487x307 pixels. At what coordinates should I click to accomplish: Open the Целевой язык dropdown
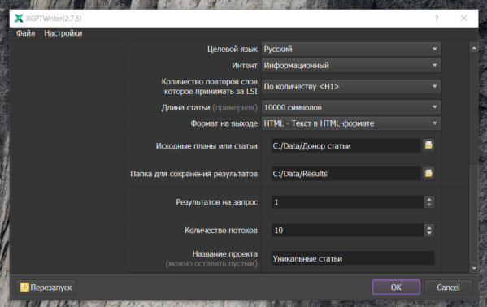351,49
